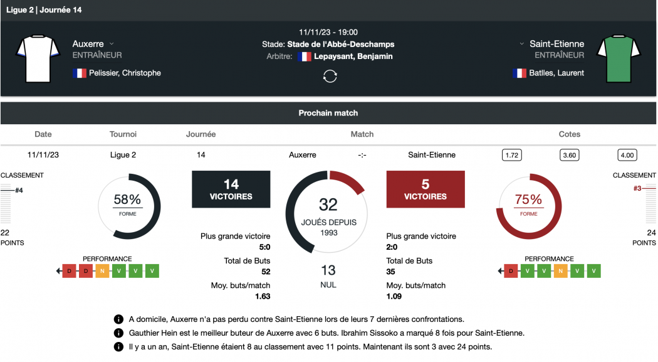Click the journée number 14 cell
Viewport: 658px width, 362px height.
tap(201, 155)
